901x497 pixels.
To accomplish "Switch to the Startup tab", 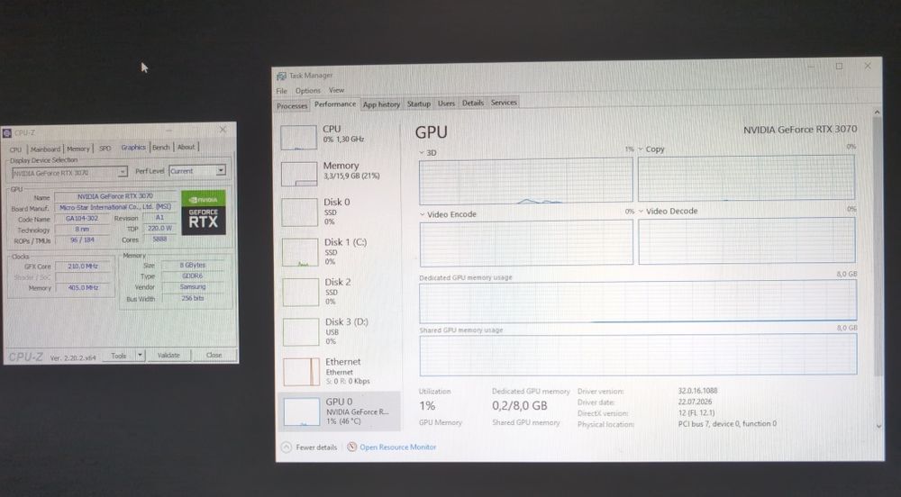I will pos(418,104).
